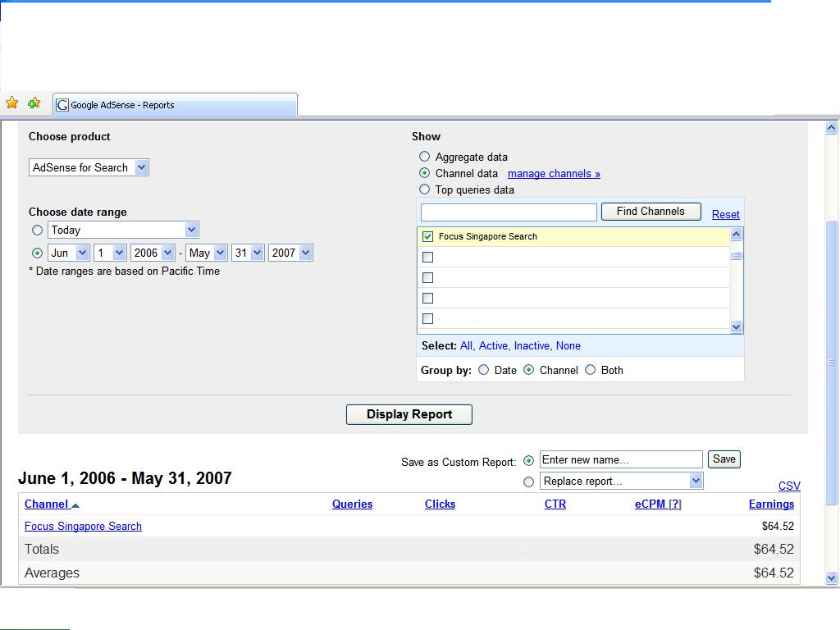Group by Date radio button
The width and height of the screenshot is (840, 630).
483,370
